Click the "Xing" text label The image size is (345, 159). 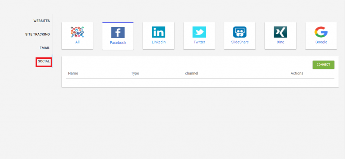(281, 42)
